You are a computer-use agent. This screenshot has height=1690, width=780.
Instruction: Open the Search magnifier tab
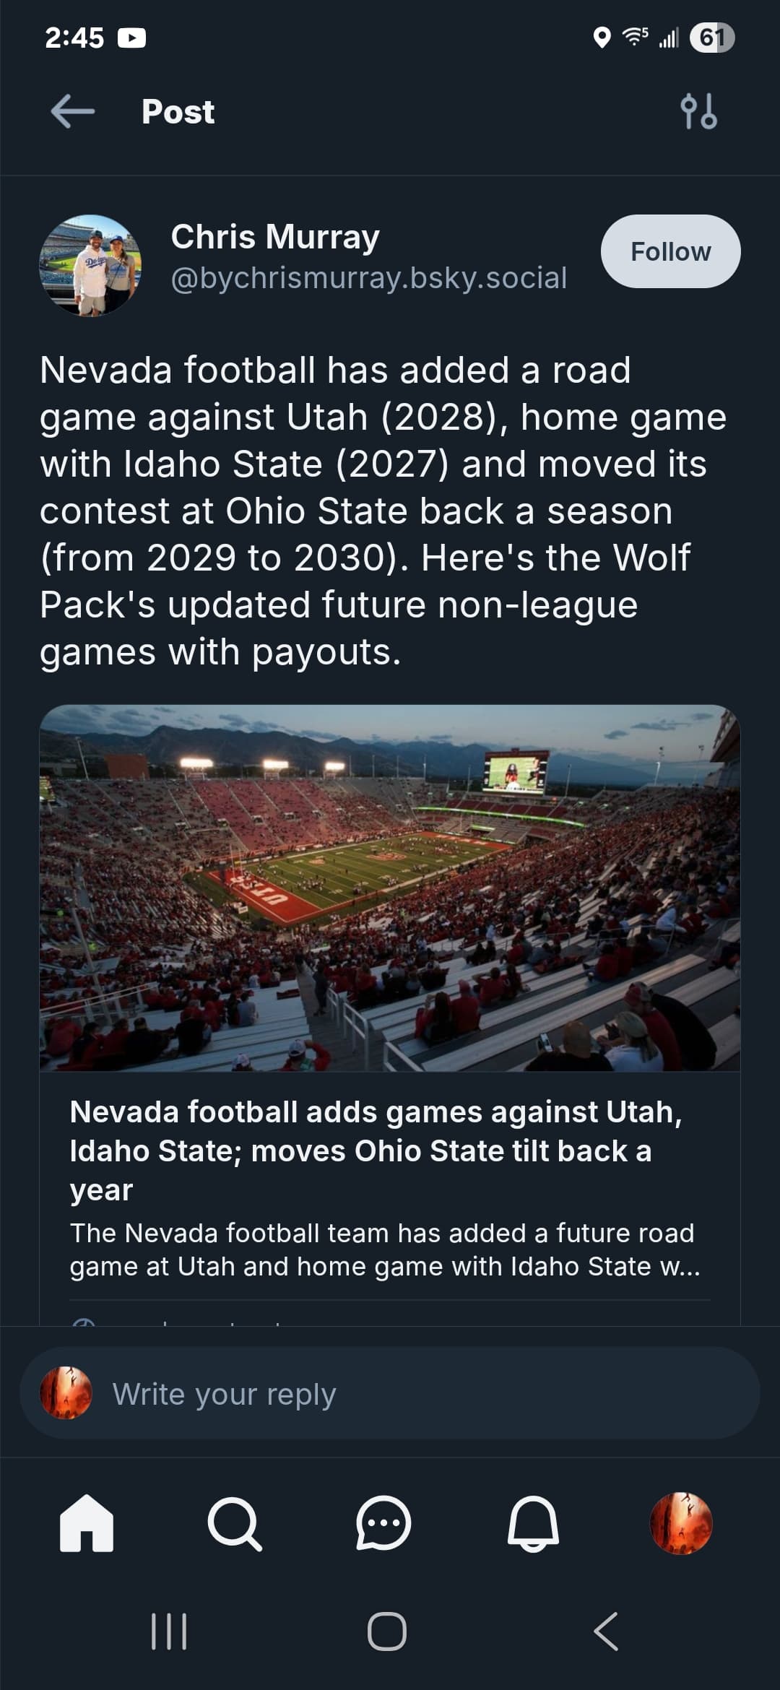234,1523
